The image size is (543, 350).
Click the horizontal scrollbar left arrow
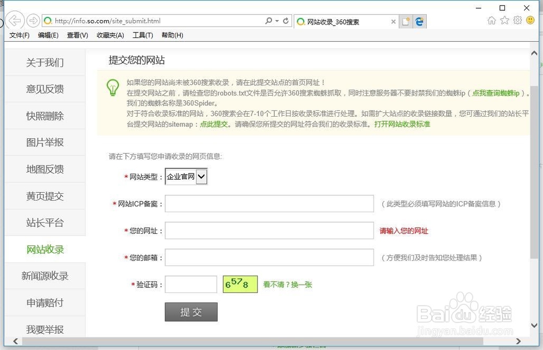(x=16, y=341)
